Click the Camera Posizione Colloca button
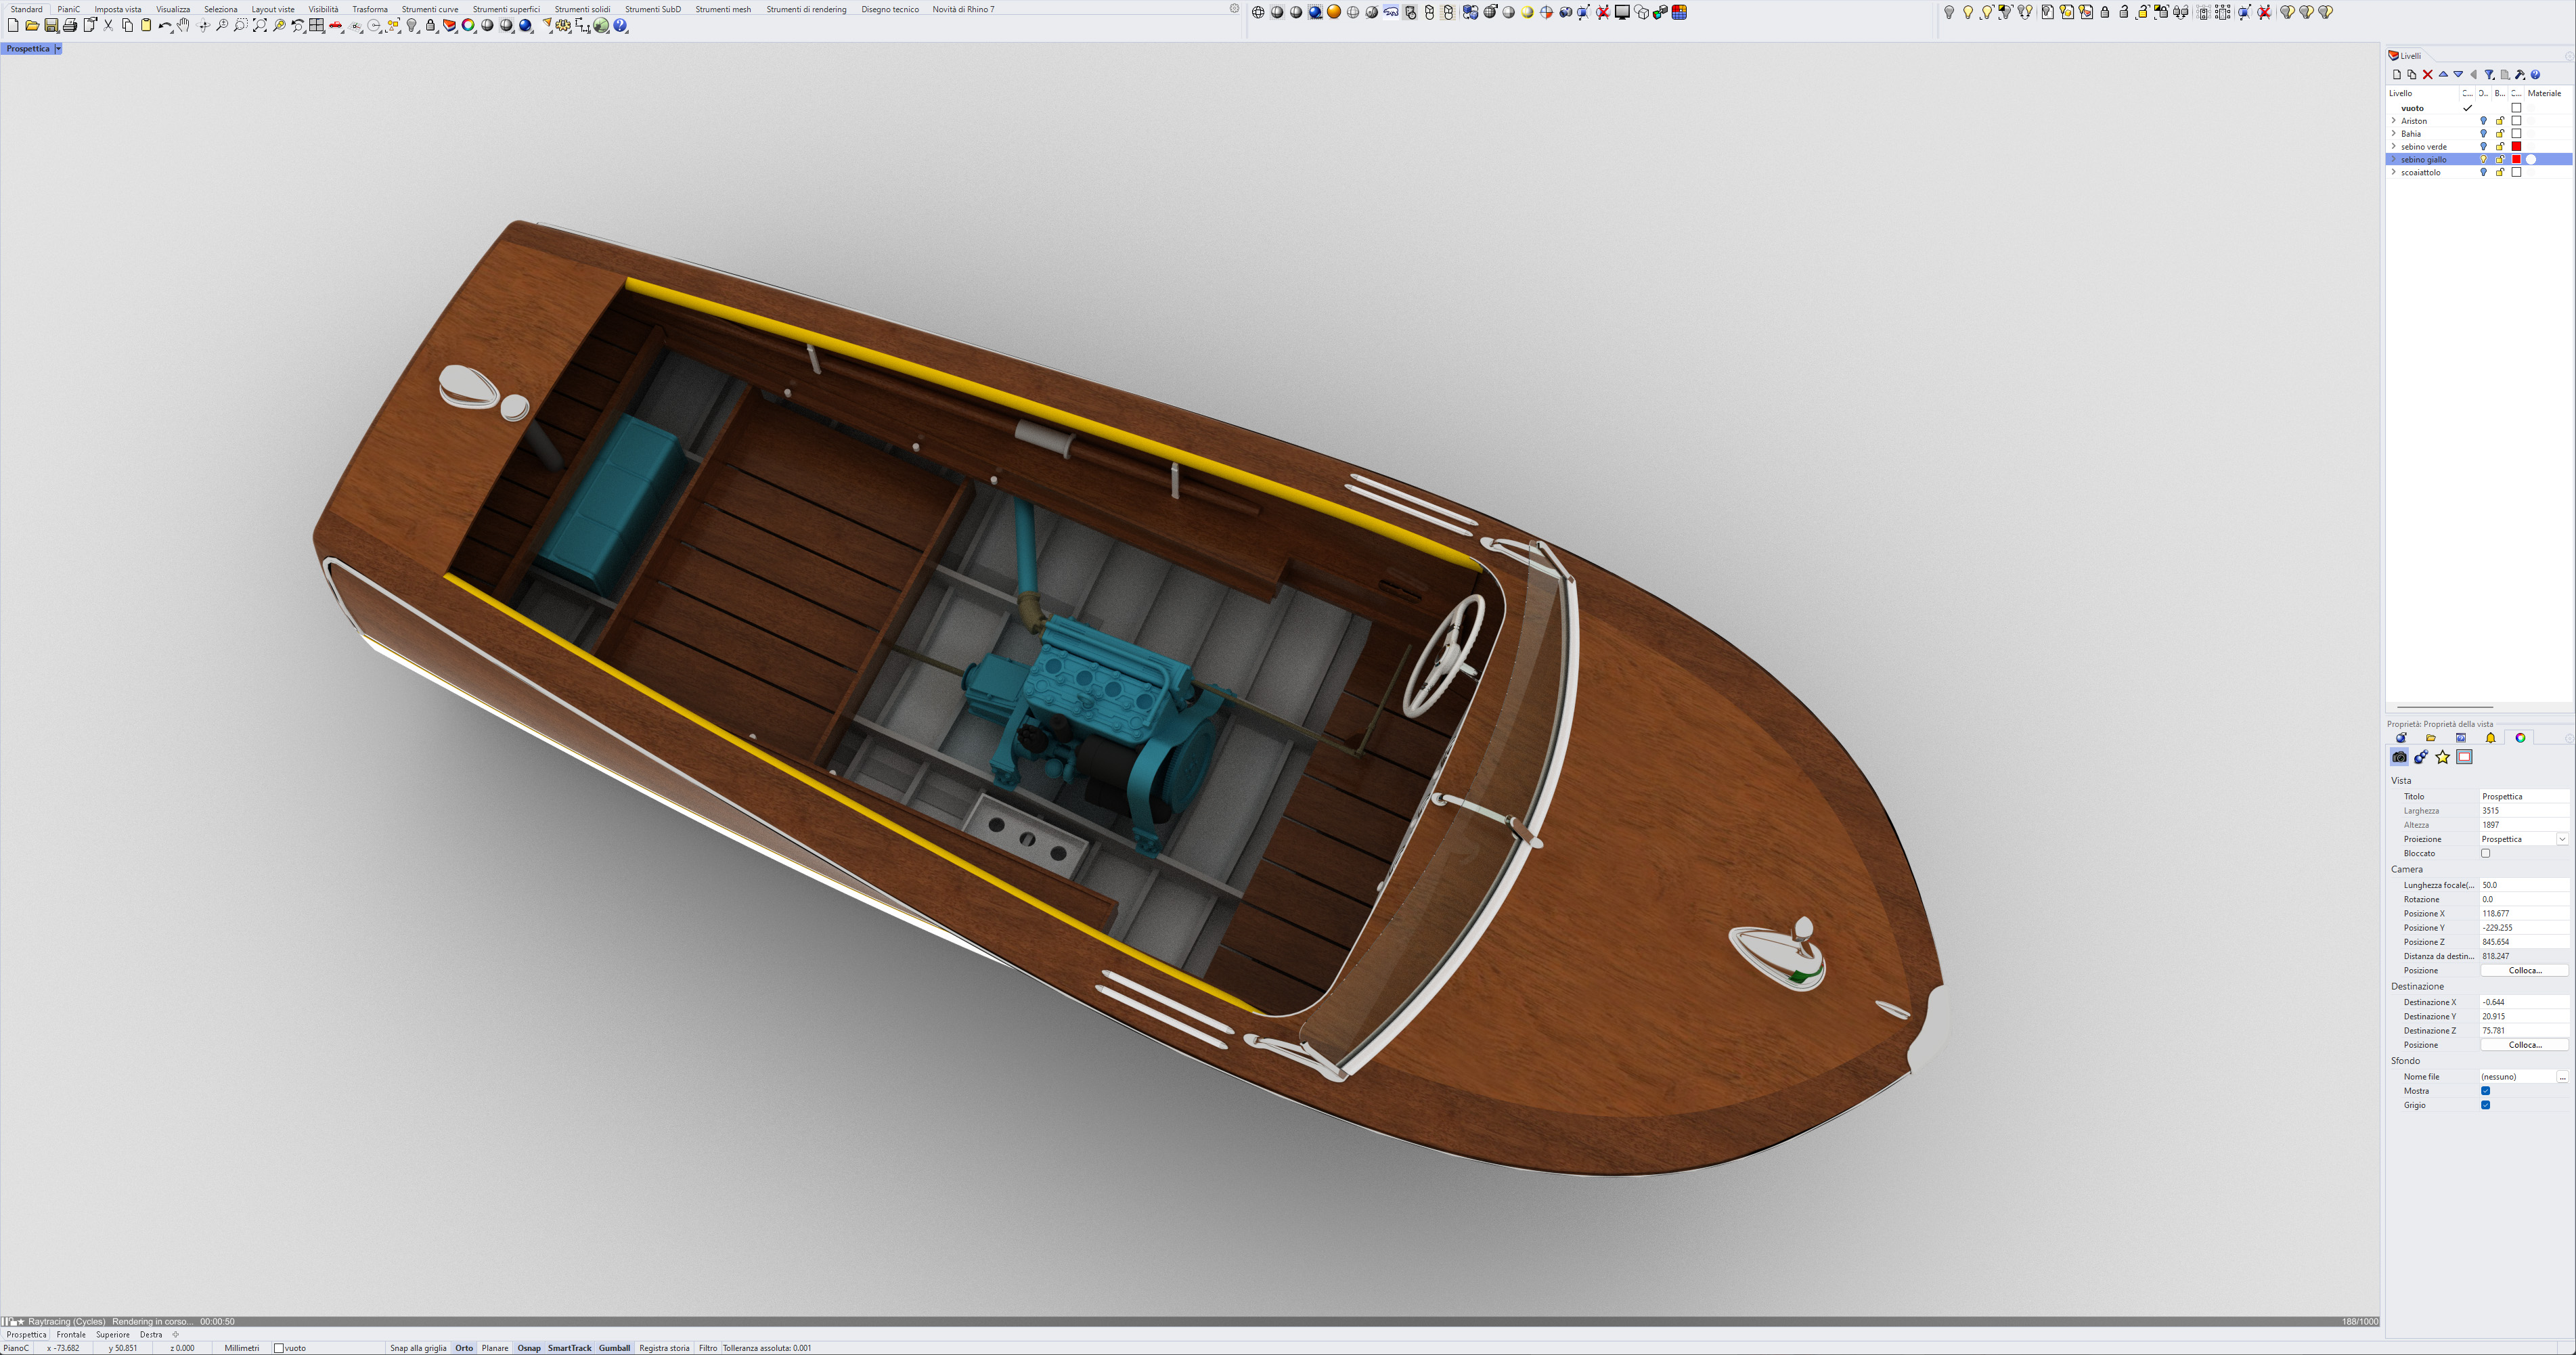2576x1355 pixels. tap(2524, 970)
